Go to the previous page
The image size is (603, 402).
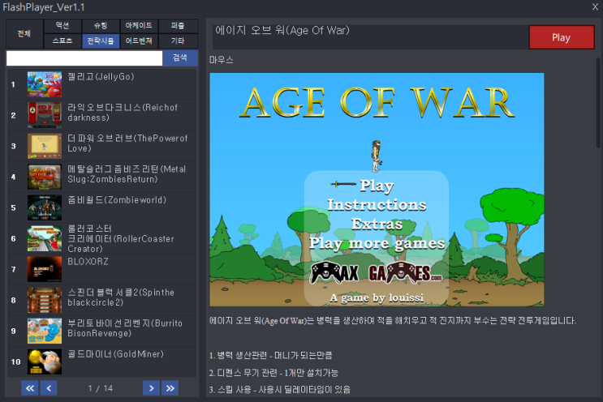(x=49, y=388)
